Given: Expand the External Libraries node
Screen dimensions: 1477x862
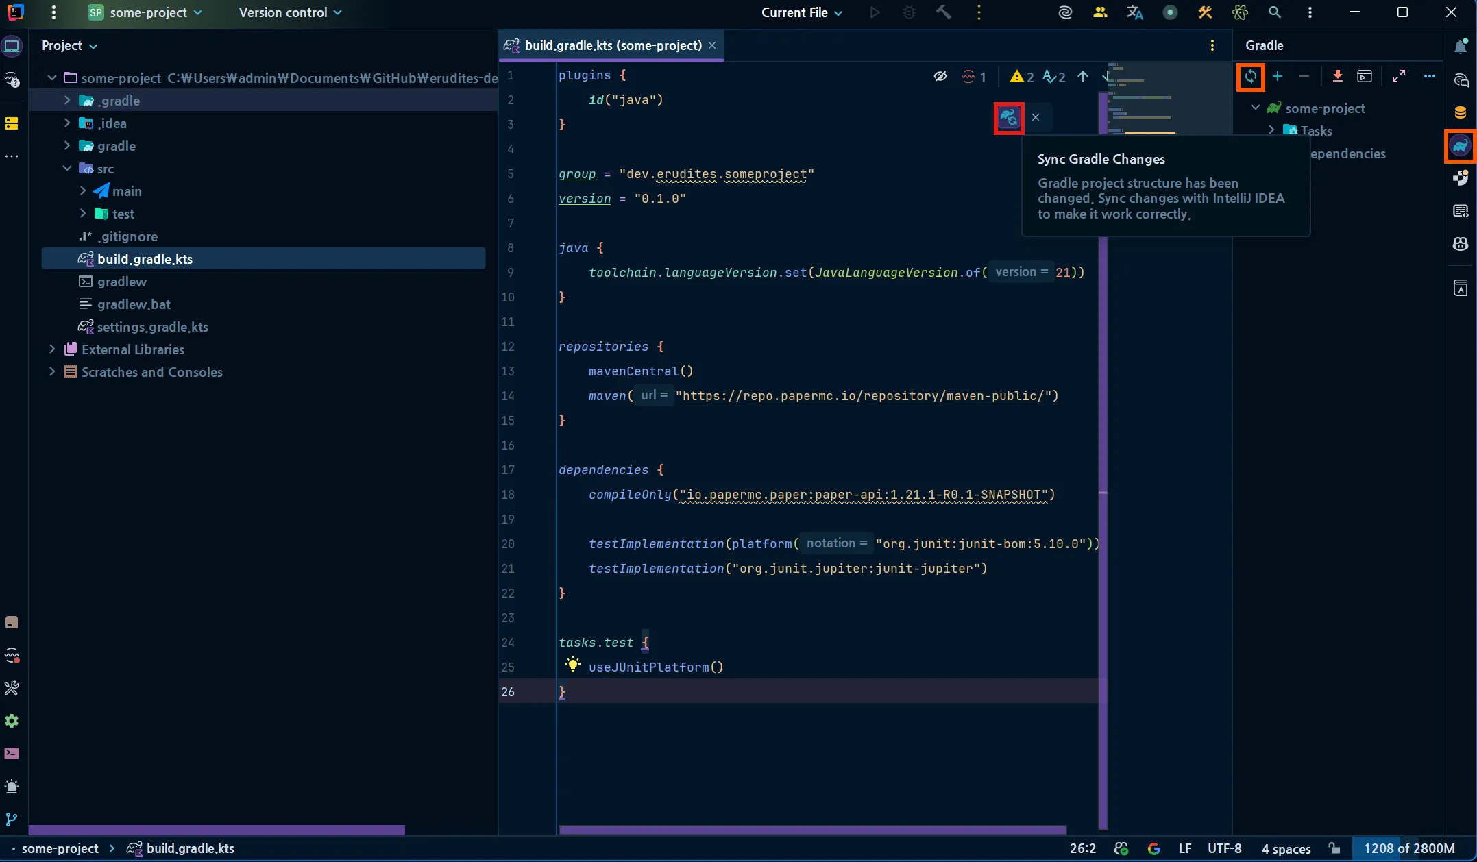Looking at the screenshot, I should (52, 349).
